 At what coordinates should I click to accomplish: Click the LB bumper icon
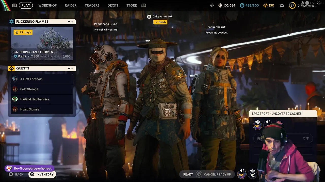click(14, 5)
